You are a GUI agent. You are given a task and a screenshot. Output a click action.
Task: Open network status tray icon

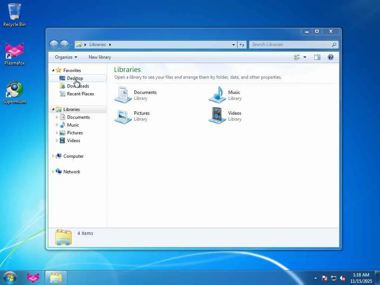[x=334, y=278]
